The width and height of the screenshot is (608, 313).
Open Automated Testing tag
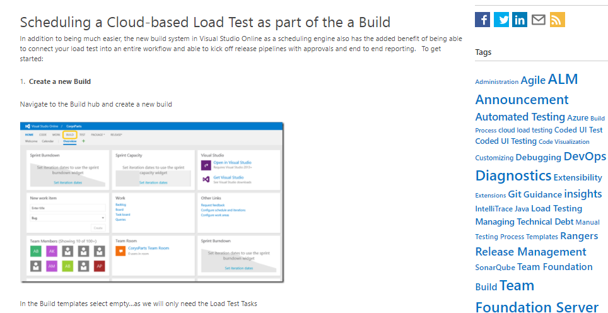(x=520, y=117)
